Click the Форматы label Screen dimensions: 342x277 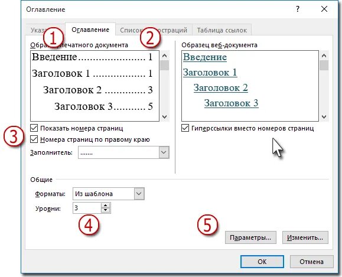tap(50, 194)
